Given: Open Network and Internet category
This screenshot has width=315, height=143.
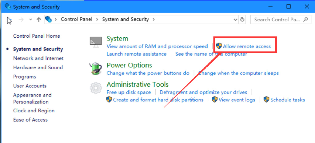Looking at the screenshot, I should [x=38, y=58].
